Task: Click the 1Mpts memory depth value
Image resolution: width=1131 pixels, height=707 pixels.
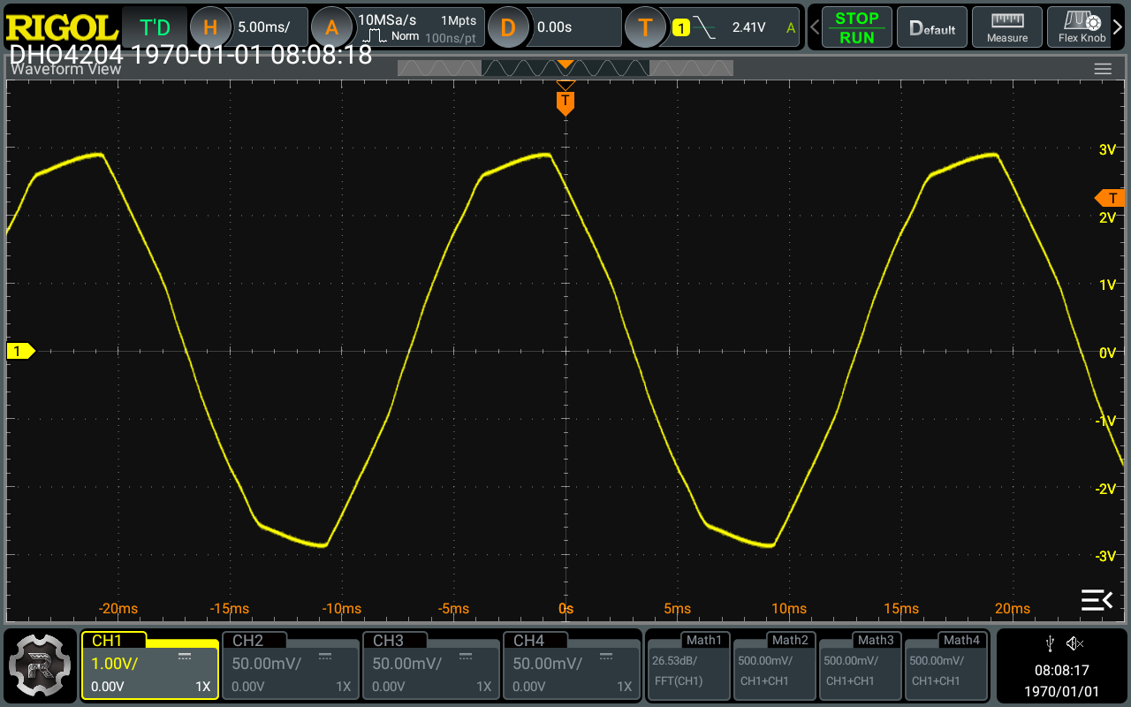Action: tap(459, 19)
